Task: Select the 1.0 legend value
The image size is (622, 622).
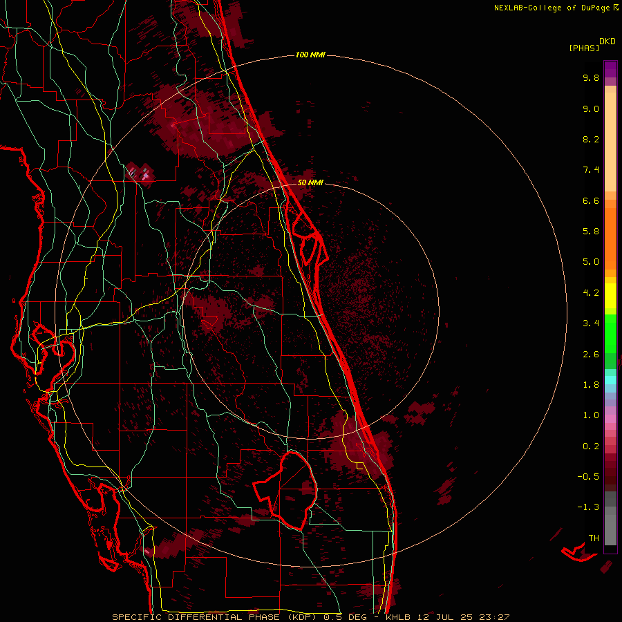Action: [591, 415]
